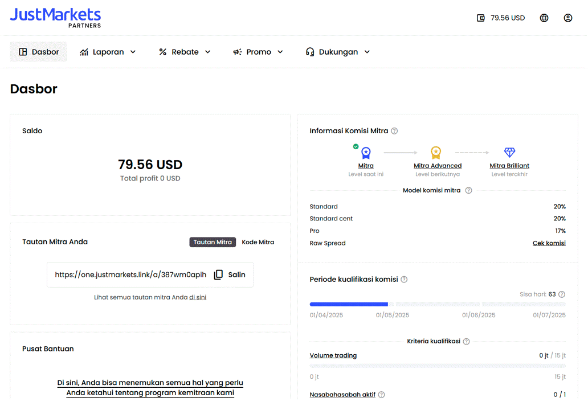Click the Promo megaphone icon
Screen dimensions: 588x410
tap(238, 52)
